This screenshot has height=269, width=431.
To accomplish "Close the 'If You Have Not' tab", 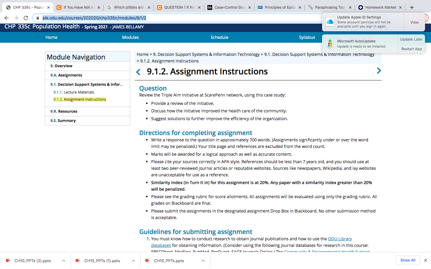I will (99, 7).
